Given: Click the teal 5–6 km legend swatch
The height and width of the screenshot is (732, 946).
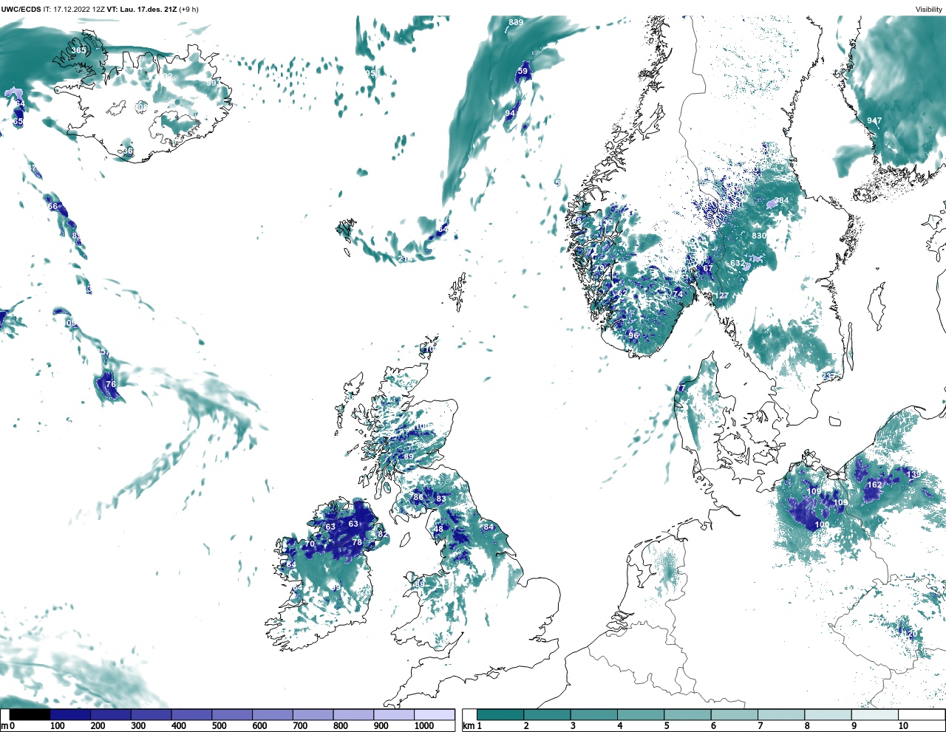Looking at the screenshot, I should (688, 715).
